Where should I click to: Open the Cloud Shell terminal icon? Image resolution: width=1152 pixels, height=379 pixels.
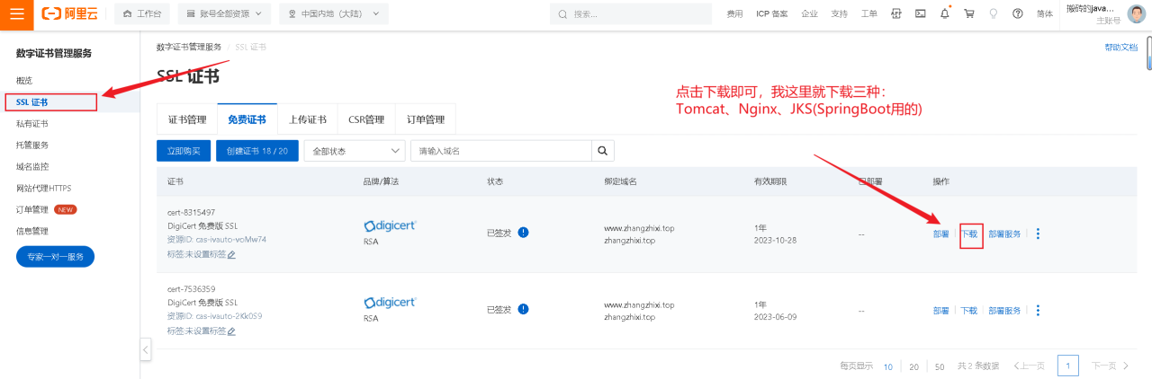click(x=921, y=13)
